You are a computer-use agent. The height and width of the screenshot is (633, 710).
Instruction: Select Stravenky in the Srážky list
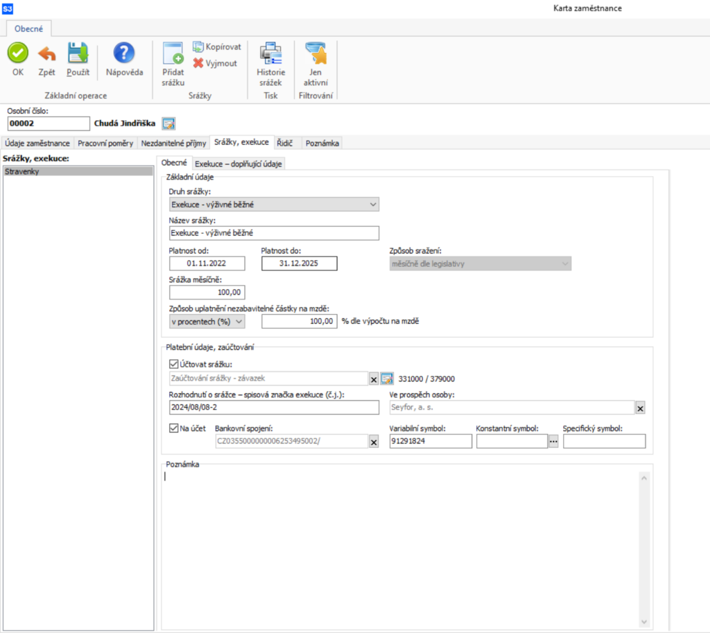tap(78, 171)
